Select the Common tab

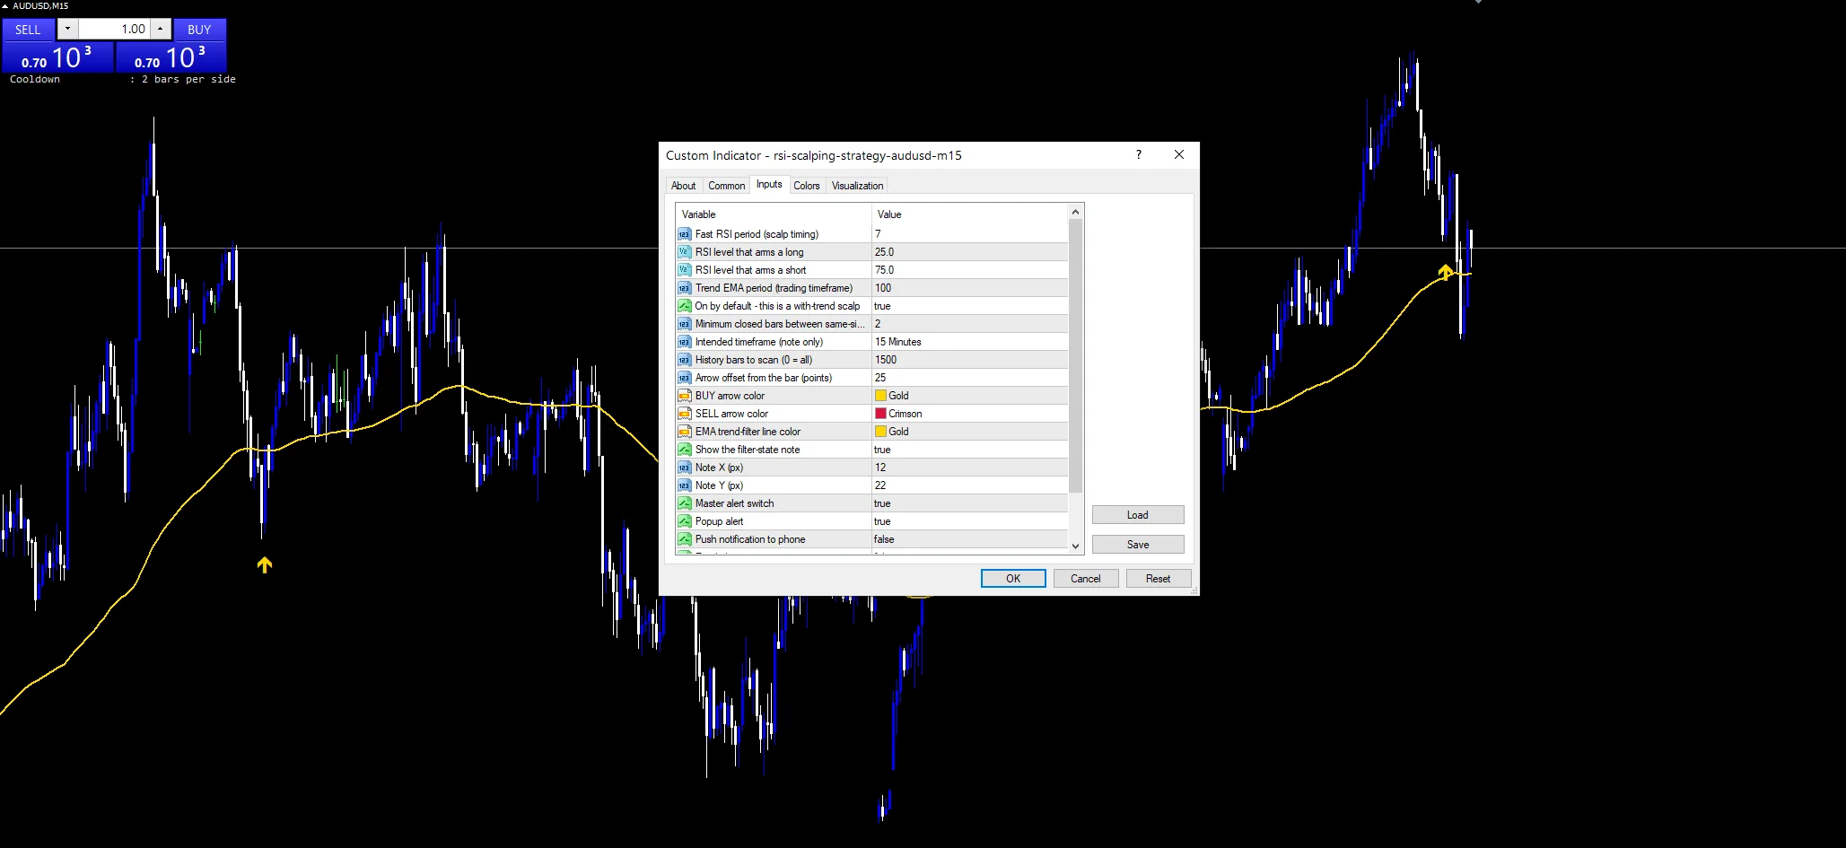point(726,186)
